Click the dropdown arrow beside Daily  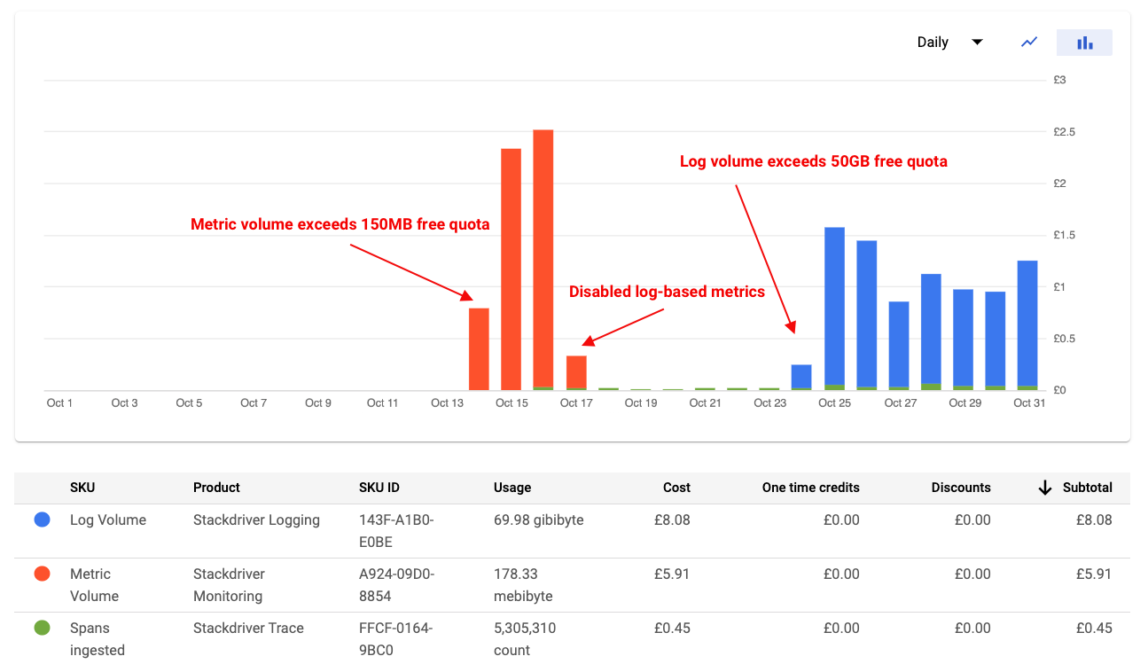pos(977,43)
